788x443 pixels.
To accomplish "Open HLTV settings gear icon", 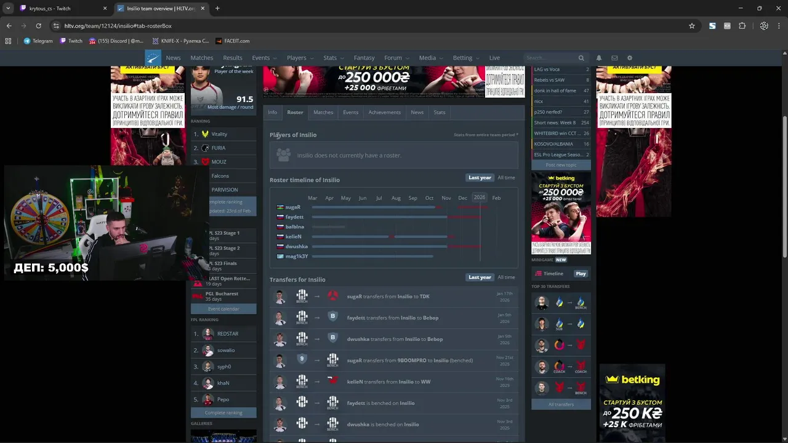I will (x=629, y=58).
